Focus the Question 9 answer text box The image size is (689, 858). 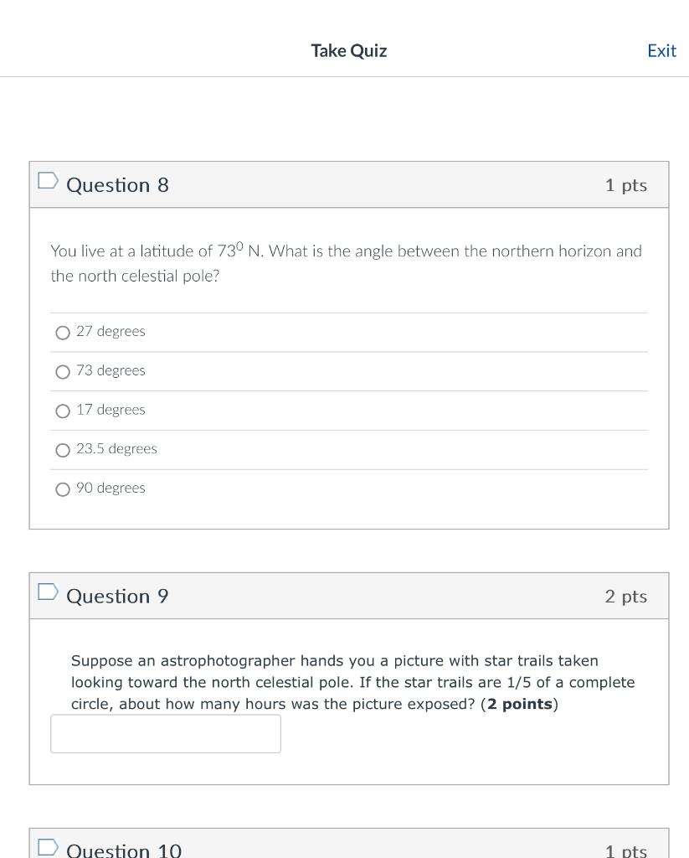[x=166, y=734]
